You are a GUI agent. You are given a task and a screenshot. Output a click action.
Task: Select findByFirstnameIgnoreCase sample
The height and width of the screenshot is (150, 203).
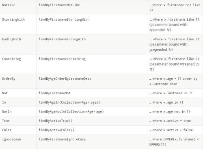coord(62,139)
